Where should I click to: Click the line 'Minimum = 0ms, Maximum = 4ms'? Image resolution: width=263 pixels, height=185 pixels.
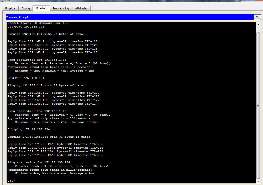tap(54, 71)
